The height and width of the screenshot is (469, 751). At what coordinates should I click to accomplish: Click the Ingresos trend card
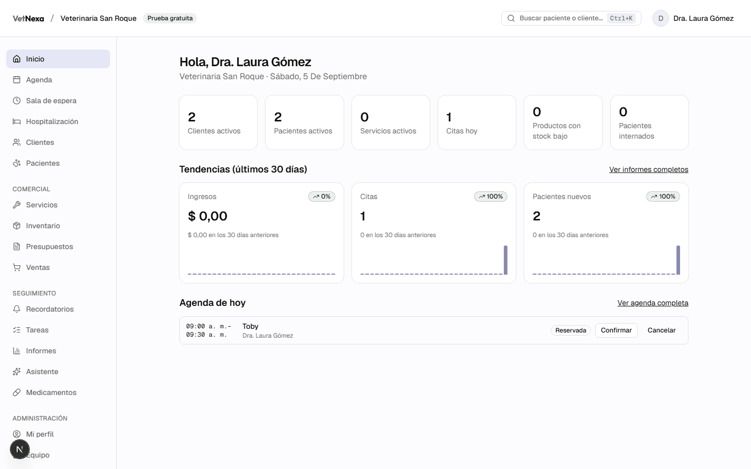pyautogui.click(x=261, y=233)
